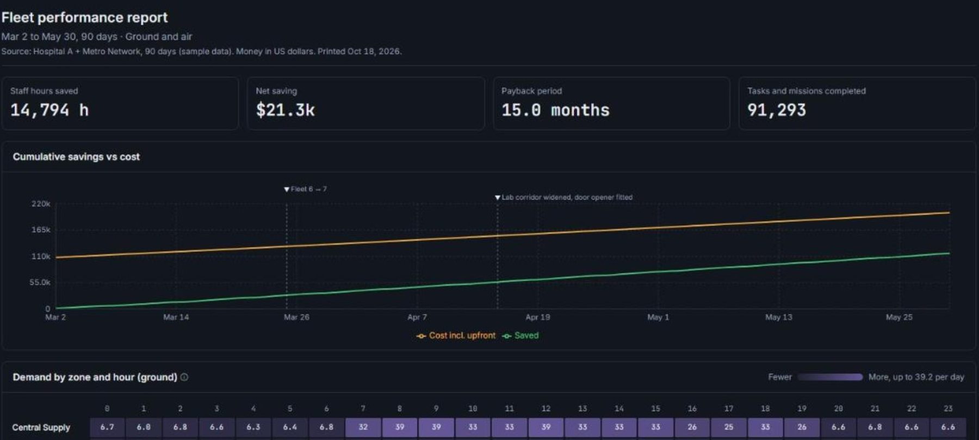The image size is (979, 440).
Task: Click the 110k y-axis label
Action: [41, 256]
